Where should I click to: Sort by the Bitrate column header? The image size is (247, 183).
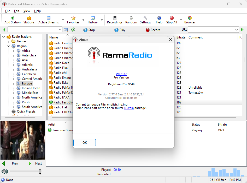pyautogui.click(x=181, y=37)
